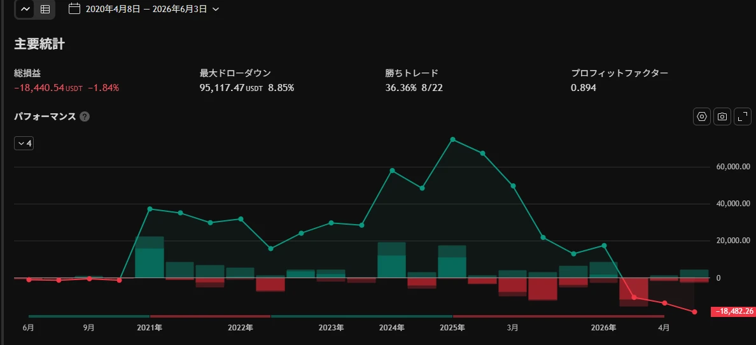Click the 6月 time axis label
This screenshot has height=345, width=756.
click(29, 328)
